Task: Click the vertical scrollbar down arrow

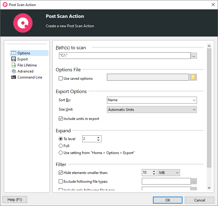Action: click(209, 188)
